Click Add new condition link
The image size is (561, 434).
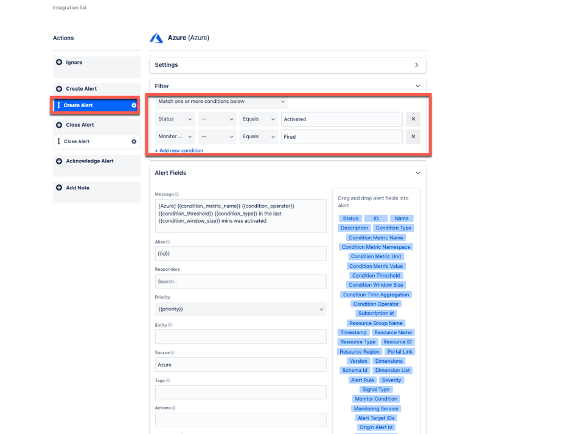click(179, 150)
